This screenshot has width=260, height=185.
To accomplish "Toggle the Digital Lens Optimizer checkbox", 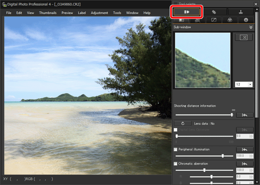I will [x=175, y=130].
